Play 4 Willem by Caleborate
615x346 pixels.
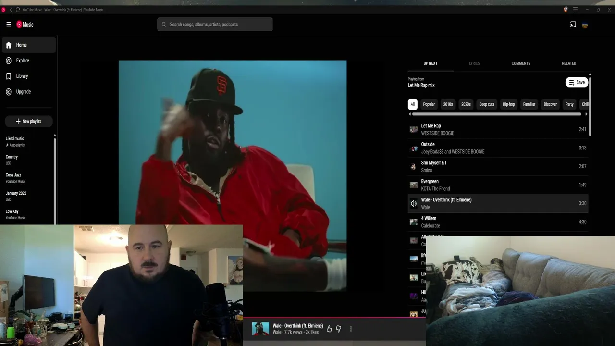click(x=498, y=222)
